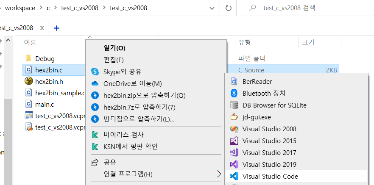This screenshot has height=185, width=374.
Task: Click the hex2bin.c file icon
Action: (28, 70)
